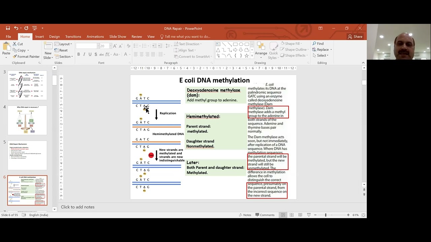Click to add notes field
This screenshot has width=431, height=242.
[212, 207]
